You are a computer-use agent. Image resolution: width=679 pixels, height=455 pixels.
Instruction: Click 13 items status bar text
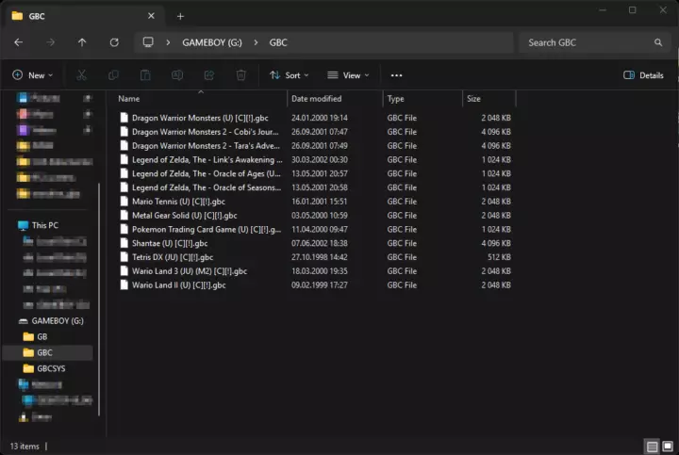(25, 446)
